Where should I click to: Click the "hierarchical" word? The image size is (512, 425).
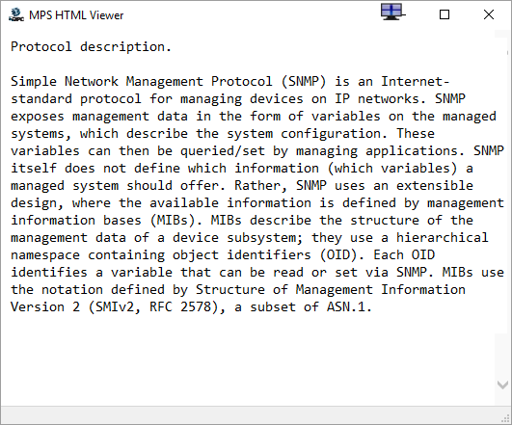tap(443, 238)
